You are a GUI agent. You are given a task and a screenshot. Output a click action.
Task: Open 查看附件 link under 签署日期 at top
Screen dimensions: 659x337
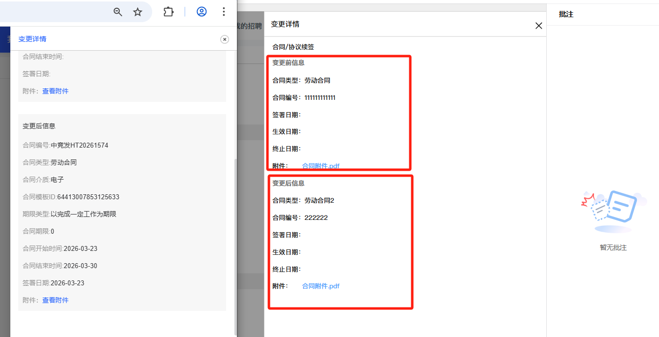pos(55,91)
